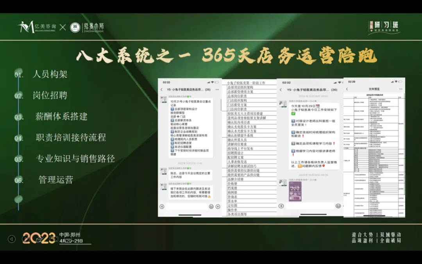Open the purple poster image in chat
Screen dimensions: 422x264
pyautogui.click(x=295, y=192)
